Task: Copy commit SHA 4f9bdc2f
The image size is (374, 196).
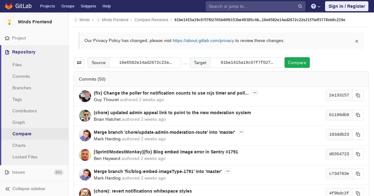Action: (x=358, y=193)
